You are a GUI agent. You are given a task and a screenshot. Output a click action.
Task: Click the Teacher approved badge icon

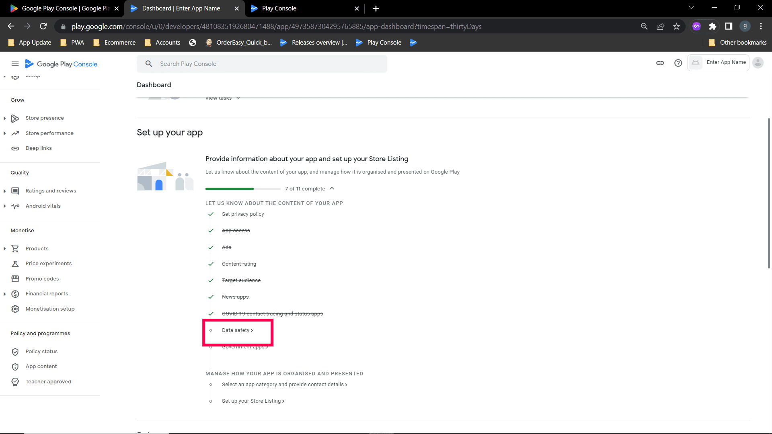pos(15,382)
